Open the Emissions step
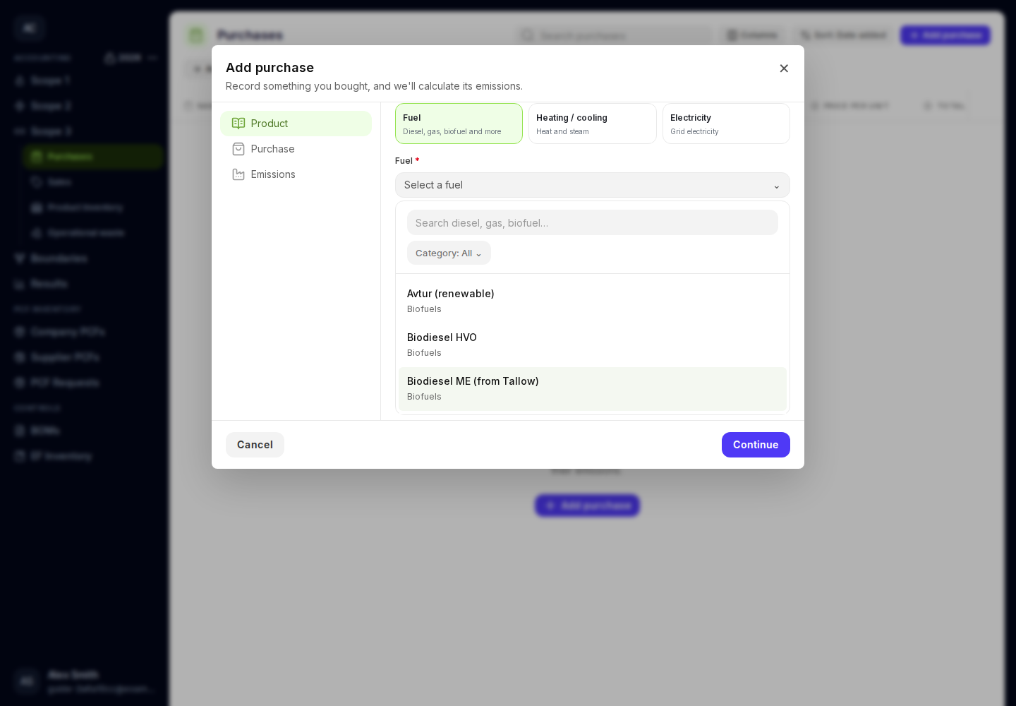The image size is (1016, 706). 296,174
